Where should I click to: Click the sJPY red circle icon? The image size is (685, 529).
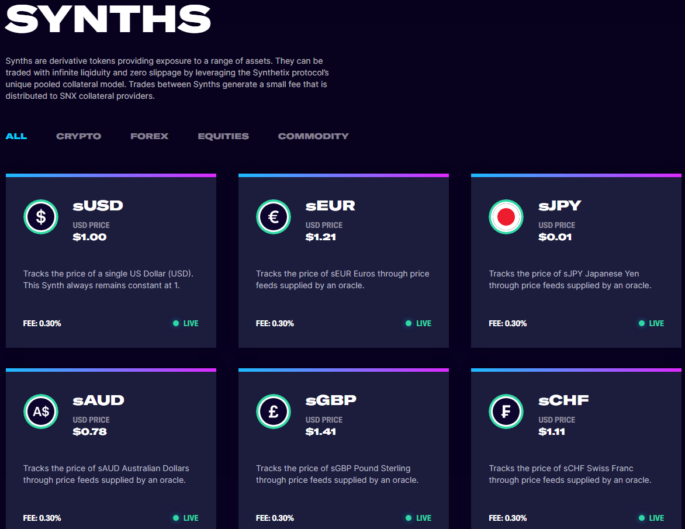(506, 217)
